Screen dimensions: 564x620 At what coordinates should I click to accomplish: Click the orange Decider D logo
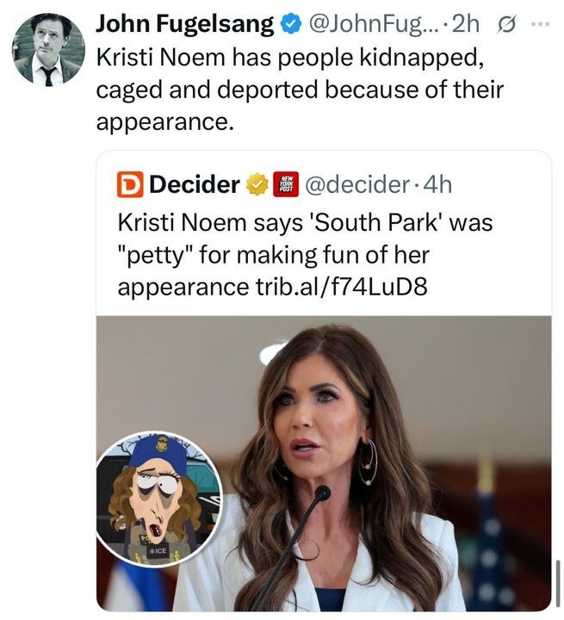(130, 183)
